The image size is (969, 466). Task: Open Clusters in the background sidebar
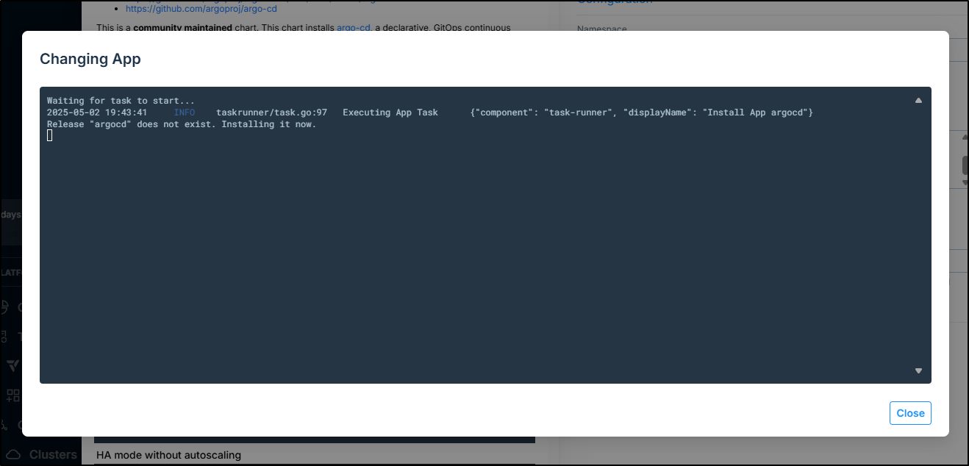[x=53, y=455]
